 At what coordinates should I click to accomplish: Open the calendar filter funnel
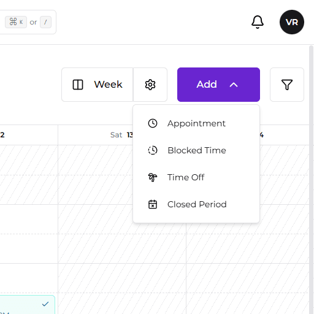click(287, 85)
